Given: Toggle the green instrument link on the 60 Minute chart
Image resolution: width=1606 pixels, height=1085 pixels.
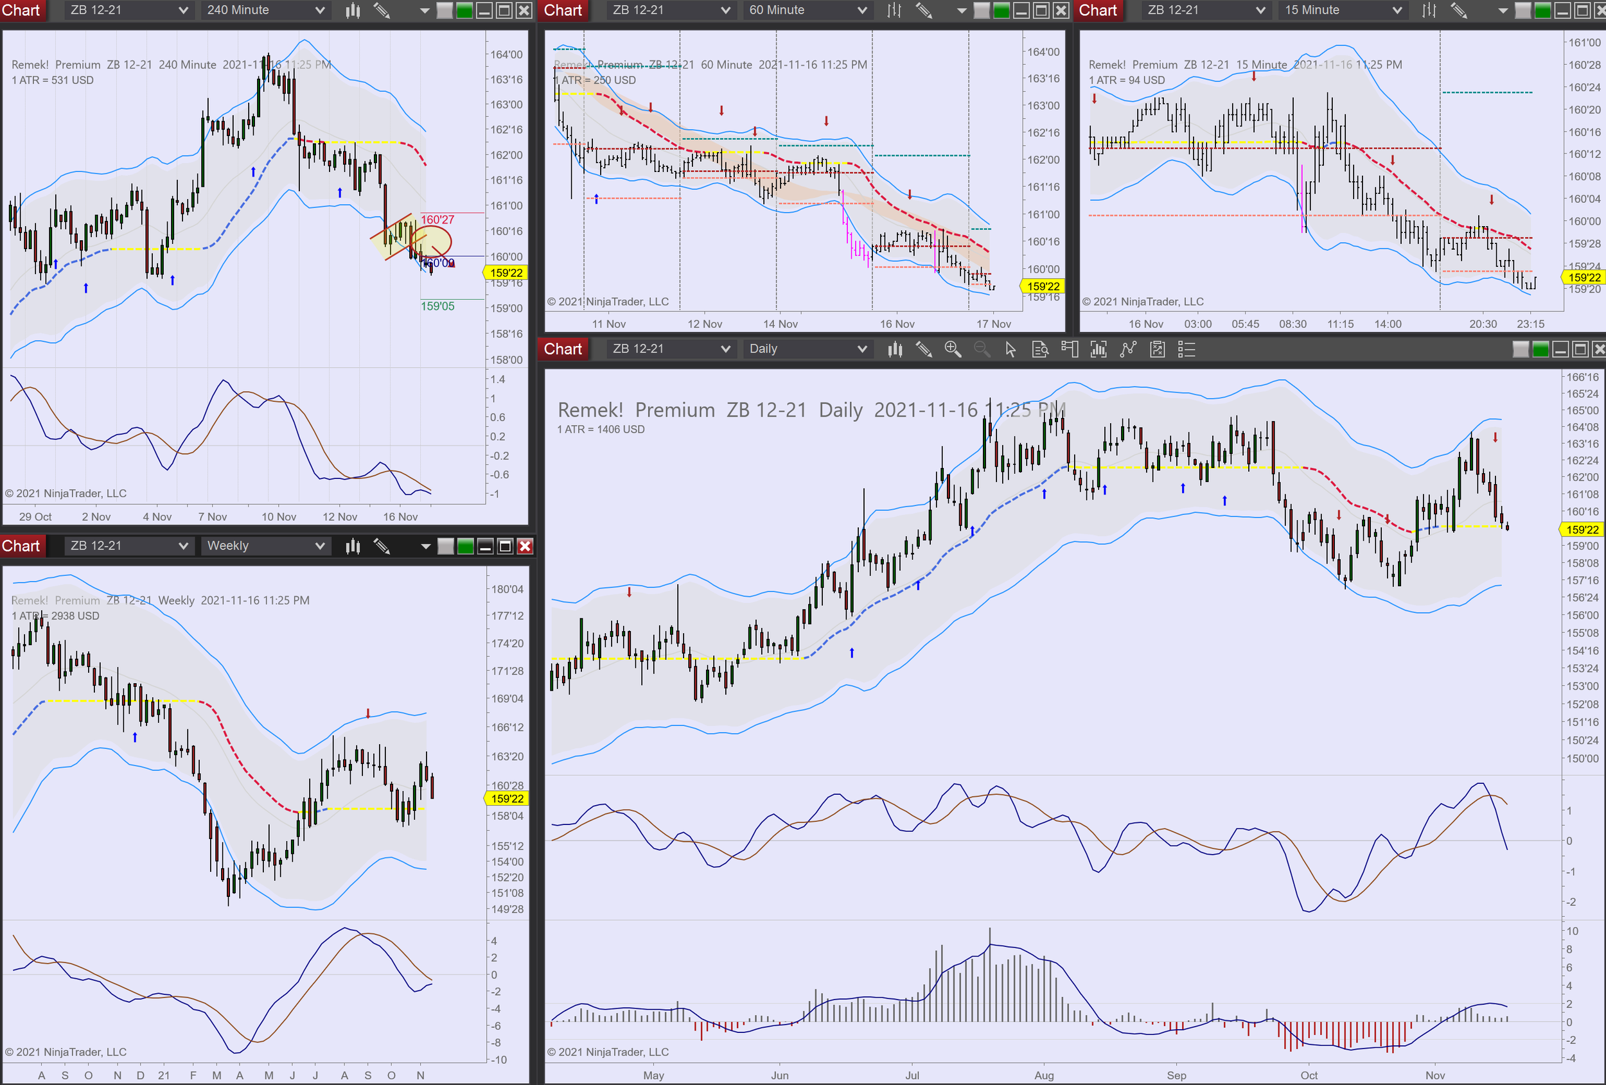Looking at the screenshot, I should (x=1002, y=10).
